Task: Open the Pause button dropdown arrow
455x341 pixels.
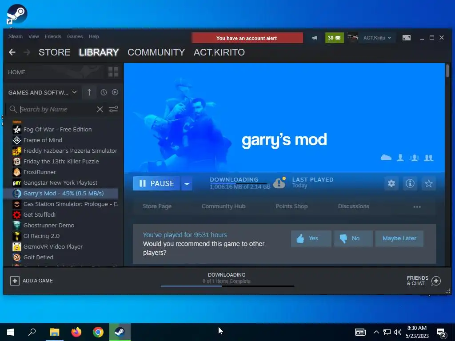Action: click(x=187, y=183)
